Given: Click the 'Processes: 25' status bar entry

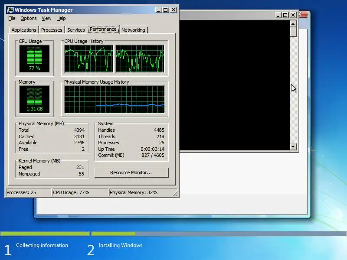Looking at the screenshot, I should pos(28,192).
